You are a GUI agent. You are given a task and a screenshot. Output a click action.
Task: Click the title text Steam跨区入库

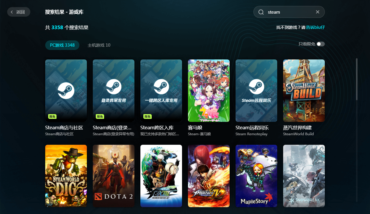(157, 128)
